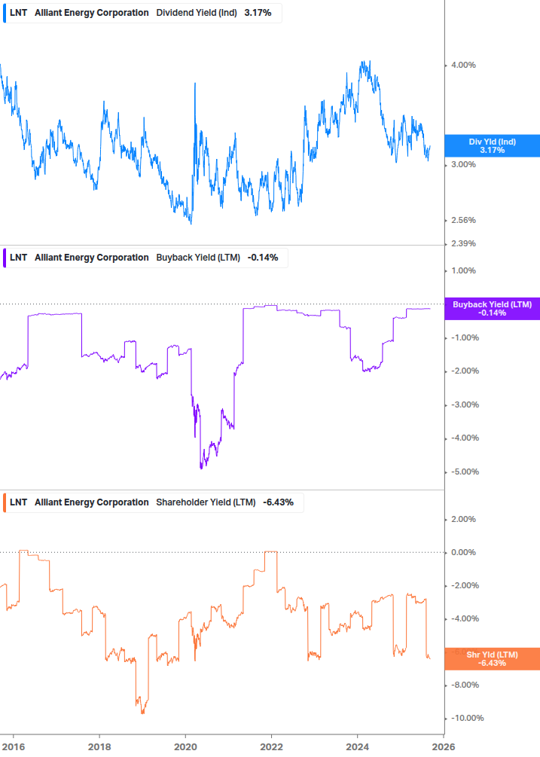Click the Dividend Yield (Ind) 3.17% legend
Viewport: 540px width, 757px height.
141,13
